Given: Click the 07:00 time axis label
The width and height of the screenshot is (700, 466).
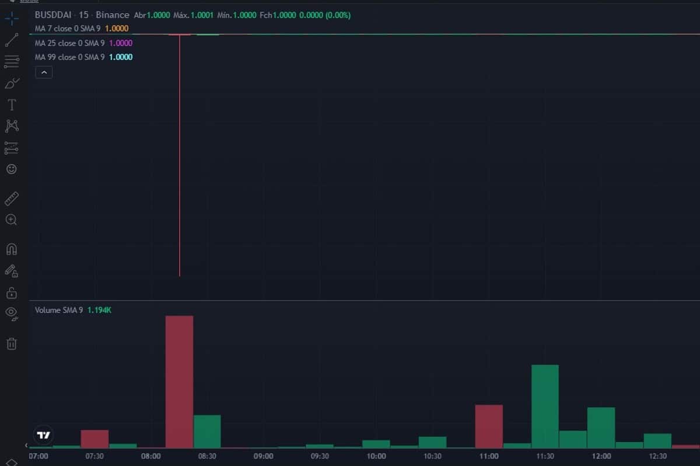Looking at the screenshot, I should coord(38,456).
